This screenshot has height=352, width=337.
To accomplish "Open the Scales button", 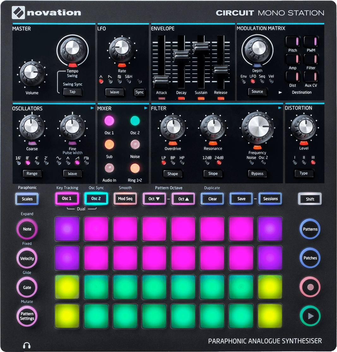I will (x=27, y=199).
